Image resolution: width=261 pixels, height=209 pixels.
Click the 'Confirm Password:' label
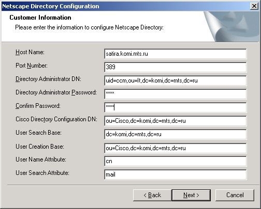tap(38, 106)
